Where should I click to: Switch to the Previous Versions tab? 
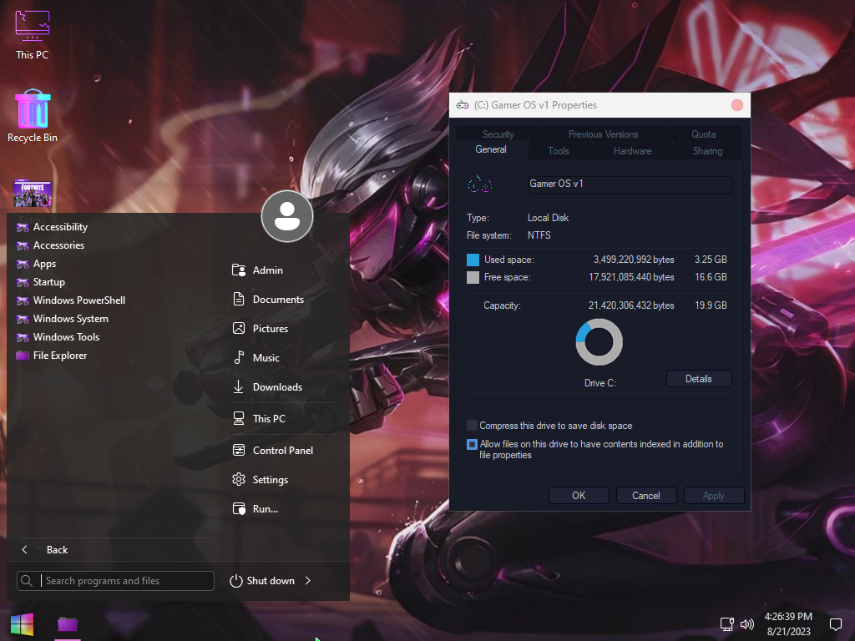click(603, 134)
